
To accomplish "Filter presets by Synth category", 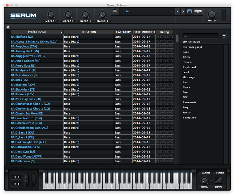I will tap(187, 113).
